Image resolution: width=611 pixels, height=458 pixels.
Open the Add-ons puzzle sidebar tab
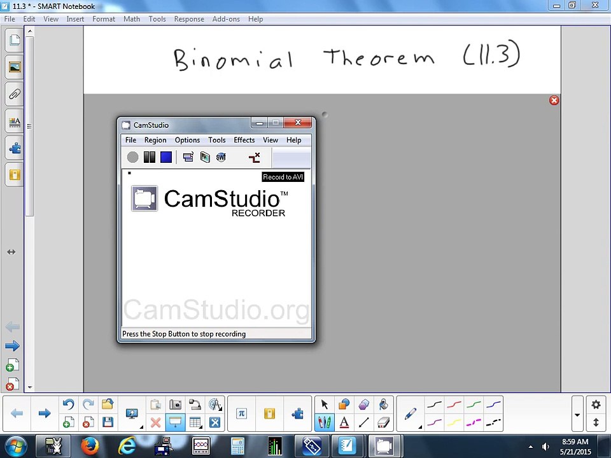pyautogui.click(x=15, y=148)
